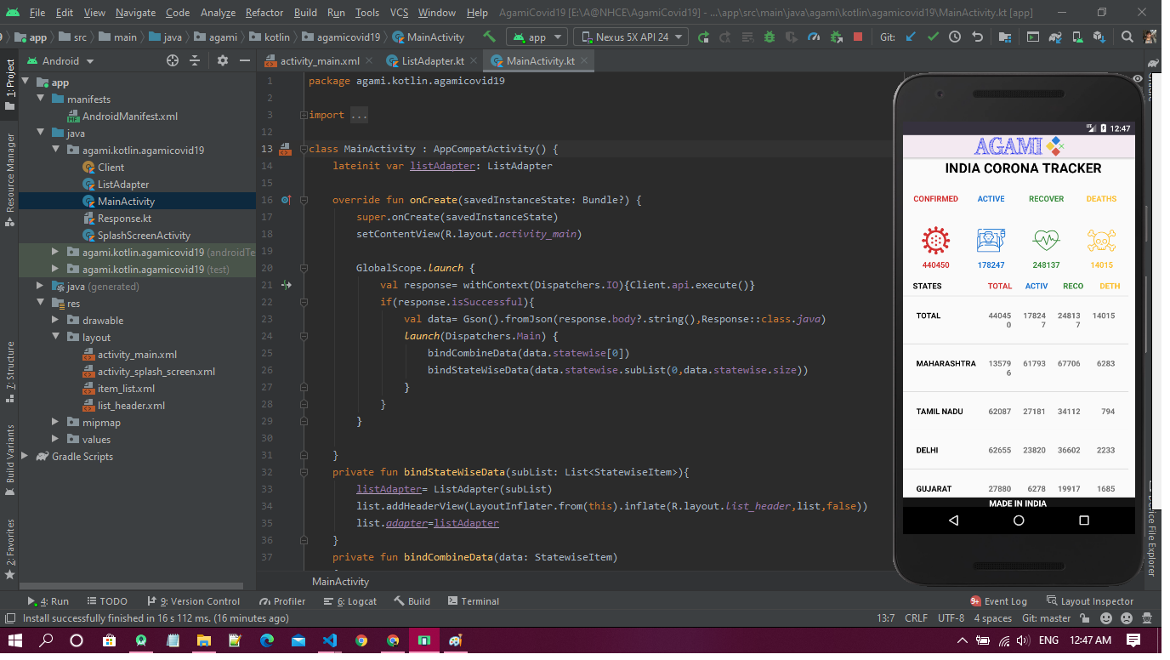Open the app run configuration dropdown
This screenshot has width=1170, height=660.
coord(537,37)
